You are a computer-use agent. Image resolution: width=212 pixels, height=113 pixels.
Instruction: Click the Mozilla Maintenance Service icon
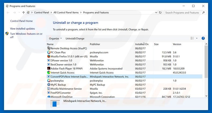click(x=49, y=89)
